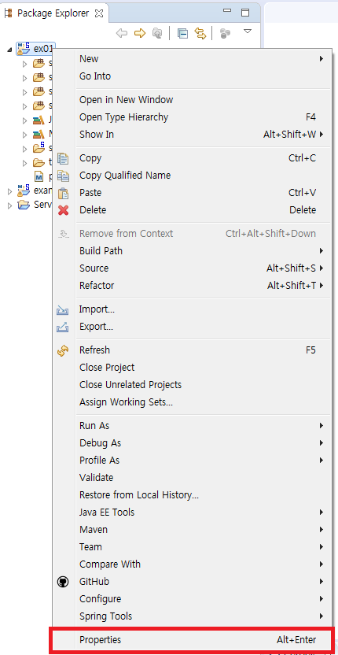Open the View Menu triangle in Package Explorer
The height and width of the screenshot is (655, 338).
coord(248,31)
